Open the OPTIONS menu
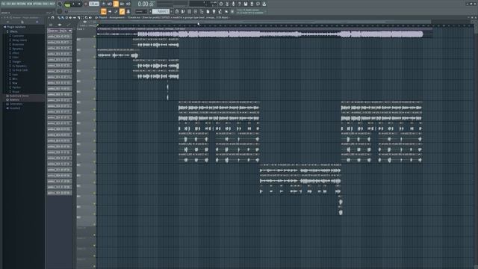This screenshot has width=478, height=269. point(38,4)
